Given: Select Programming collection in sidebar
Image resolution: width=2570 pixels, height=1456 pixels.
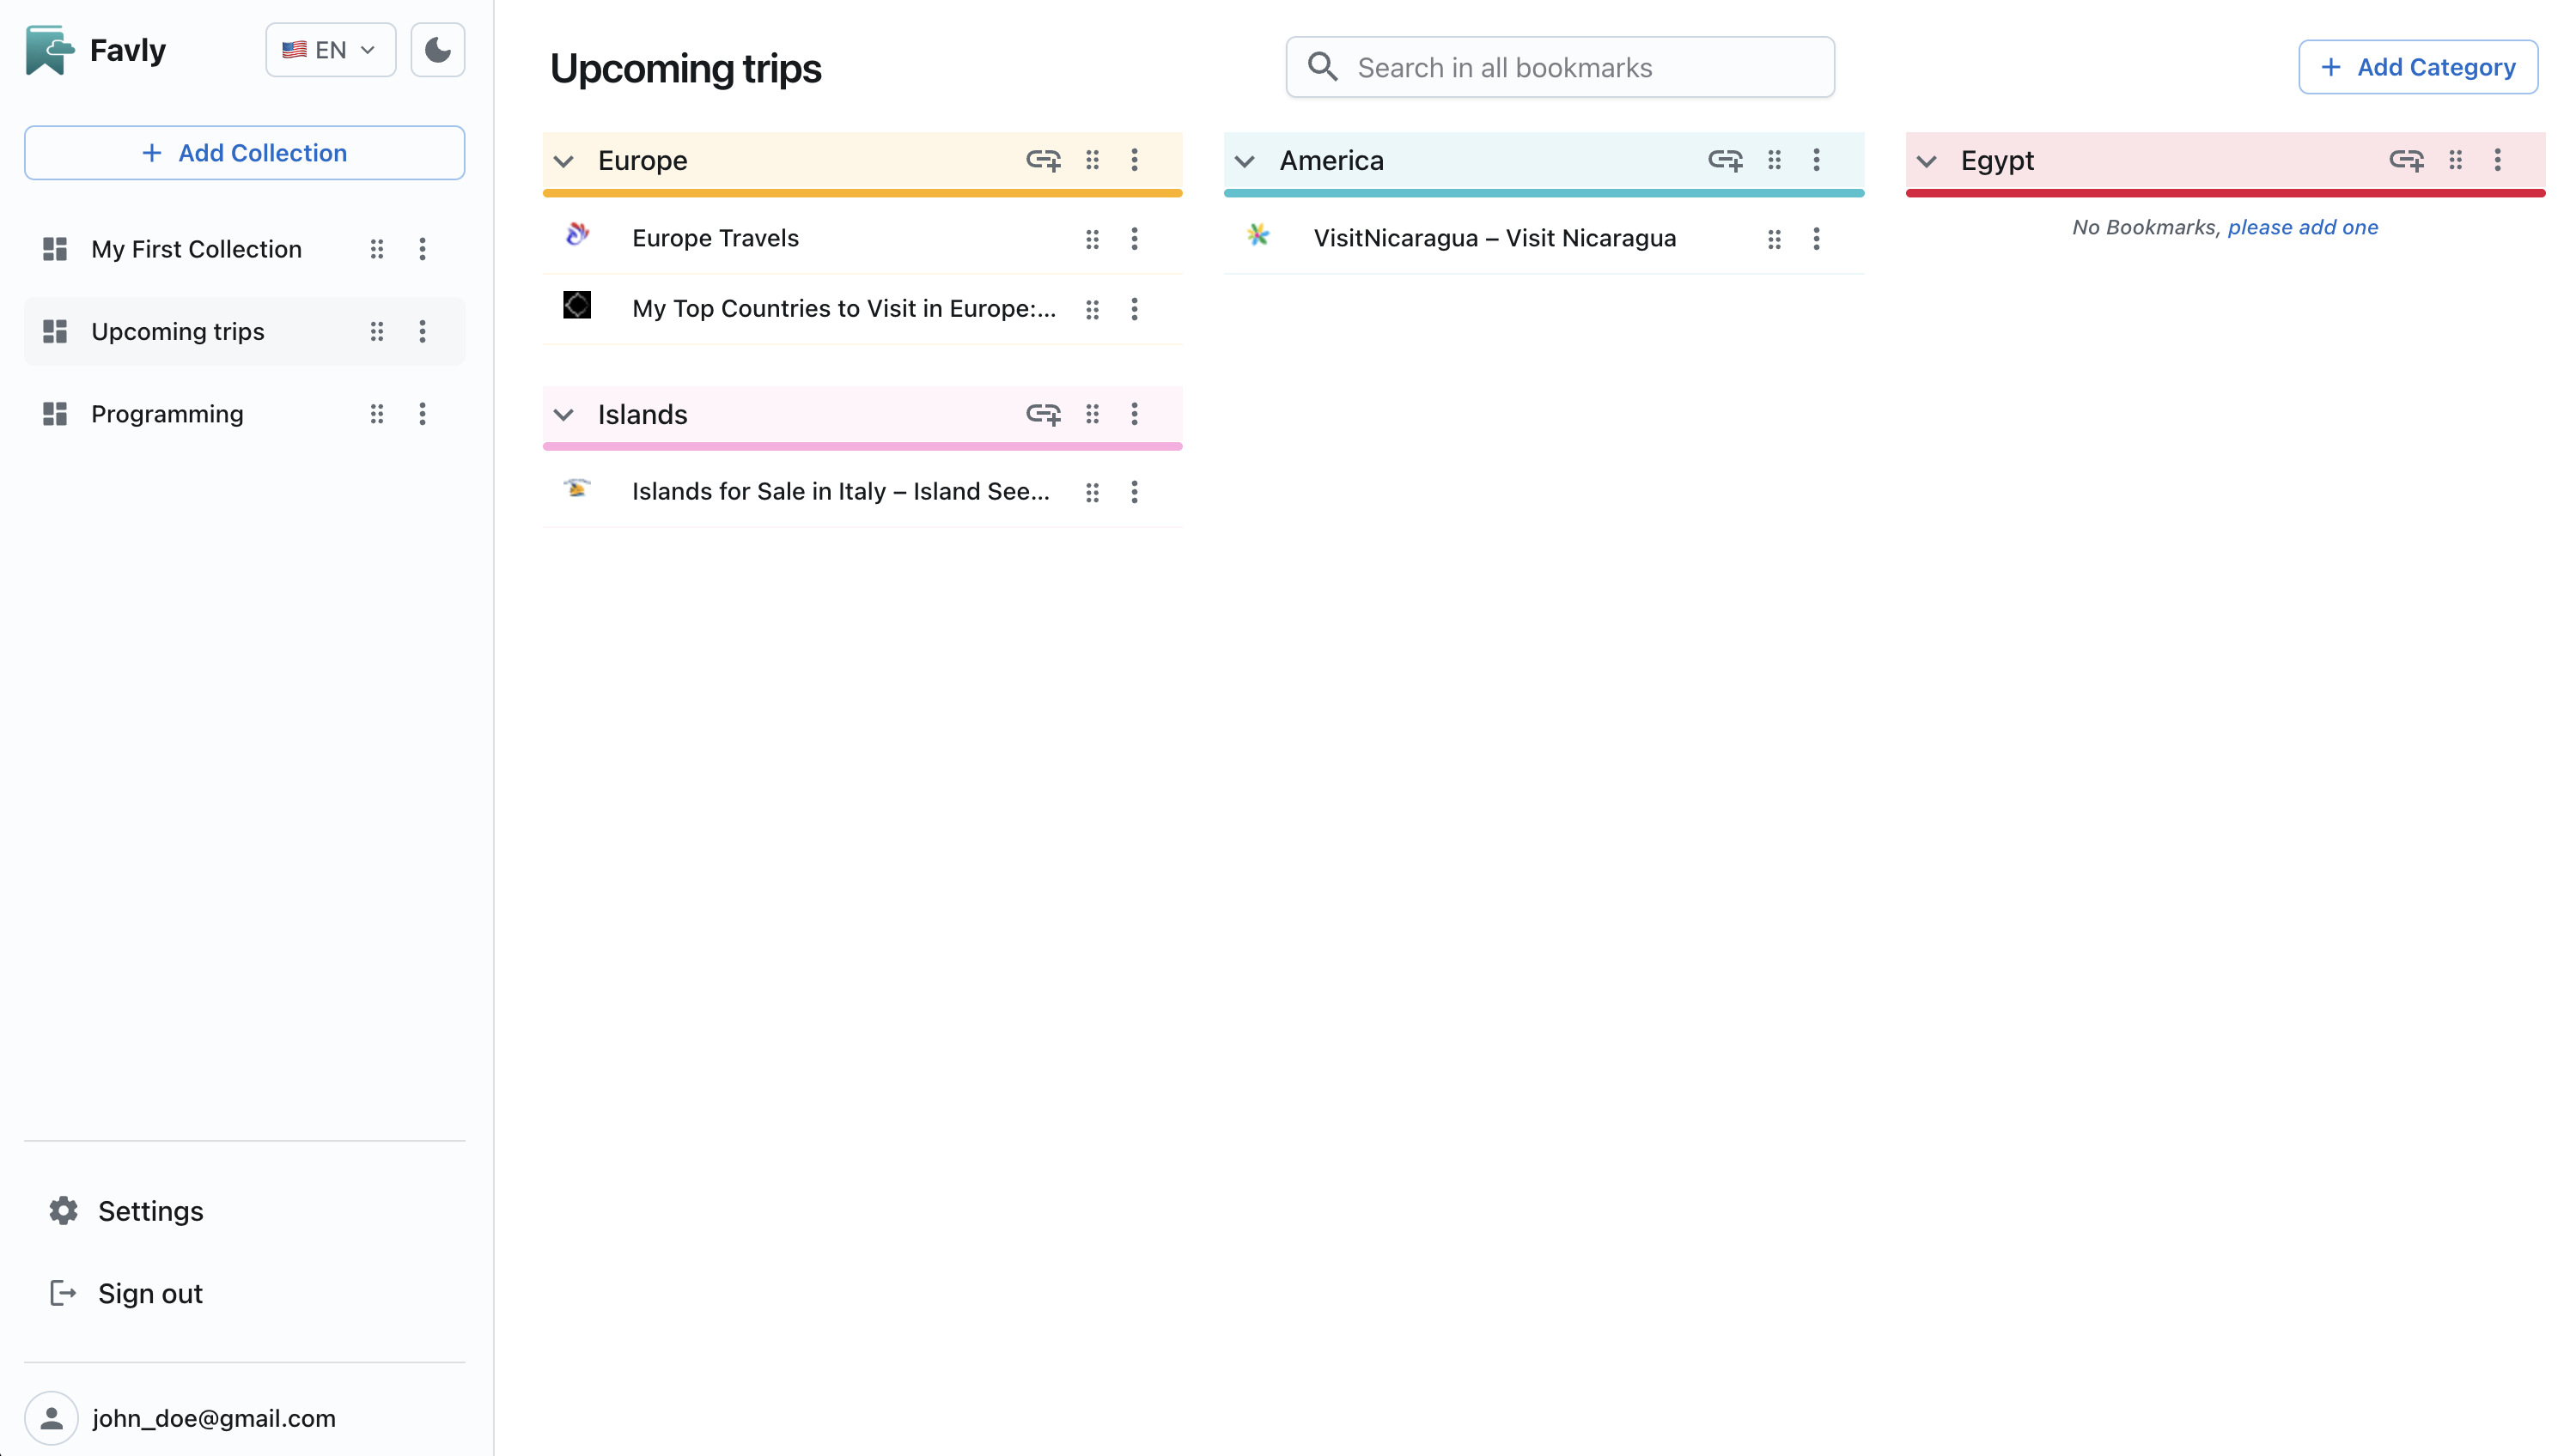Looking at the screenshot, I should click(x=167, y=414).
